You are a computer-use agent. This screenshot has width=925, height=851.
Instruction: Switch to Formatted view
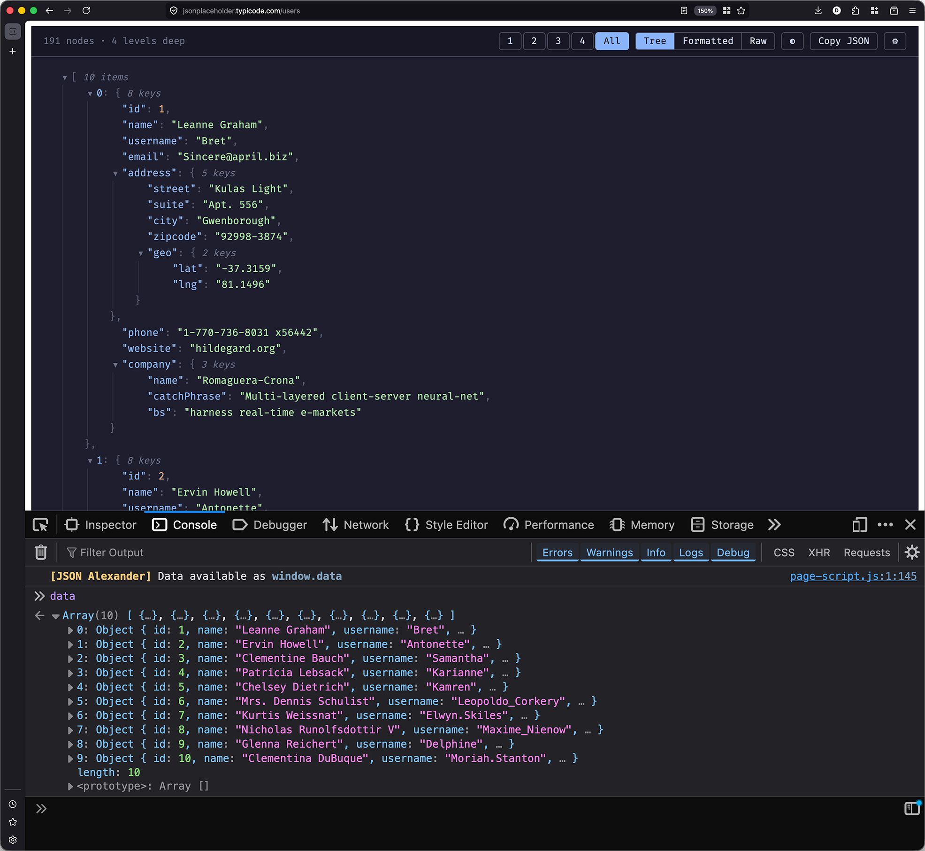708,41
